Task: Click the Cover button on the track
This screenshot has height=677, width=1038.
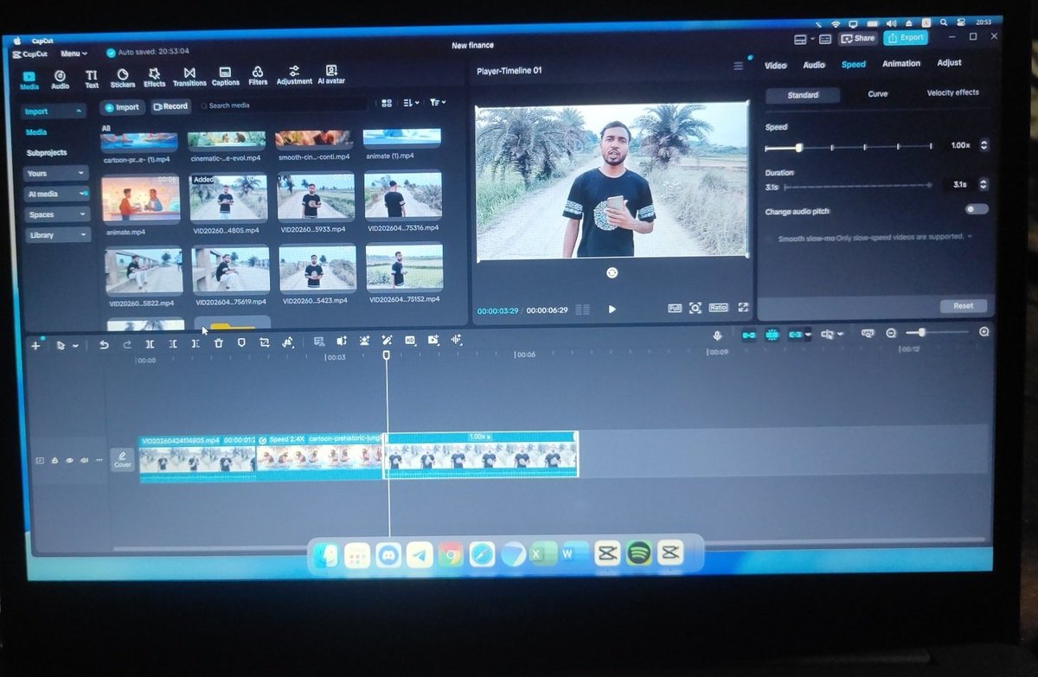Action: pos(123,459)
